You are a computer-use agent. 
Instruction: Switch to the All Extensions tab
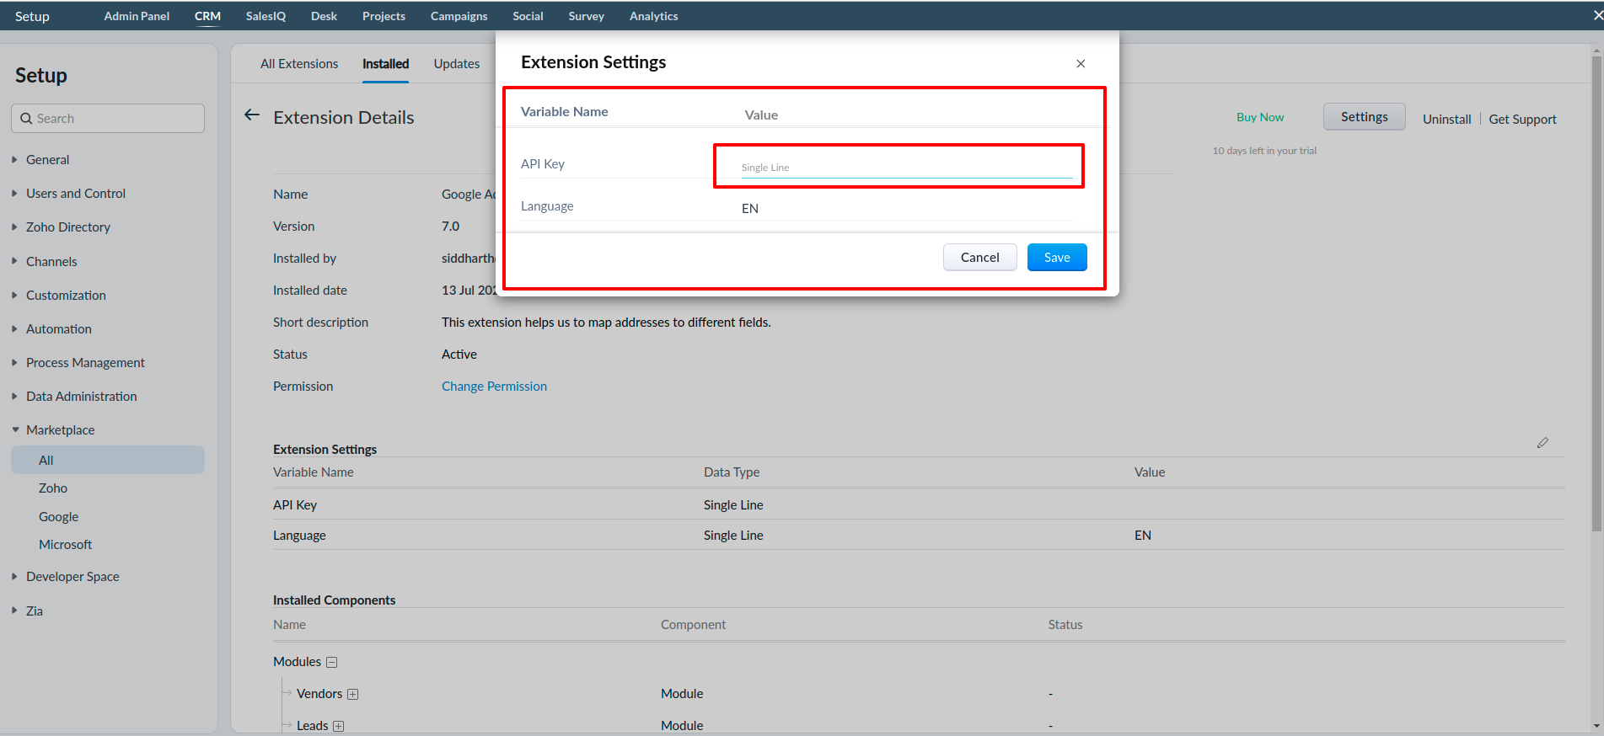click(299, 64)
